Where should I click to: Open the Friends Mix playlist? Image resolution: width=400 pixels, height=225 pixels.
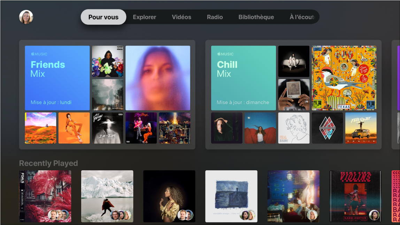click(57, 77)
